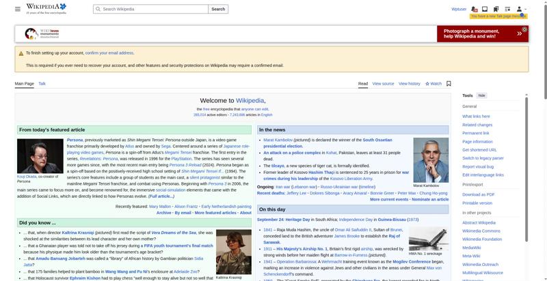Open "Wikimedia Commons" sidebar link
This screenshot has width=547, height=281.
481,231
